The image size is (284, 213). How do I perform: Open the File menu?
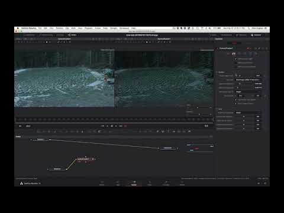40,28
